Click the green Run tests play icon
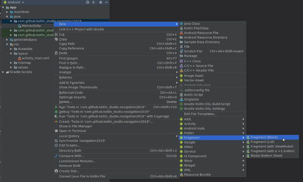The height and width of the screenshot is (182, 303). [56, 107]
